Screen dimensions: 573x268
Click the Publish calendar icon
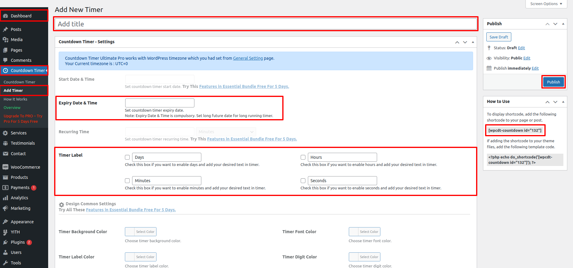pos(489,68)
